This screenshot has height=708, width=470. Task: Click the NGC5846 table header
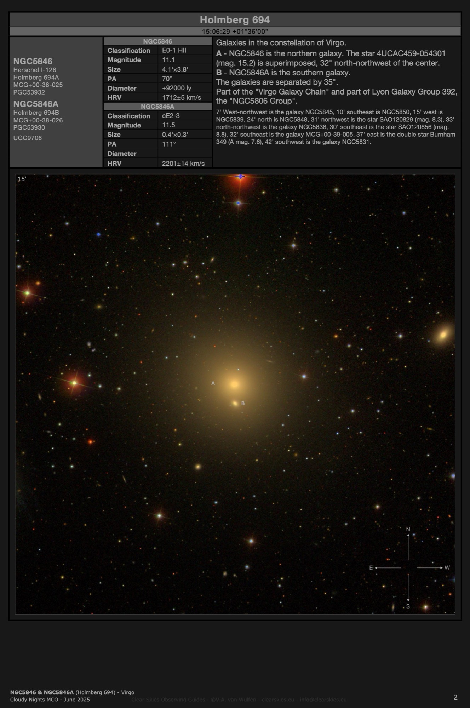[x=157, y=41]
